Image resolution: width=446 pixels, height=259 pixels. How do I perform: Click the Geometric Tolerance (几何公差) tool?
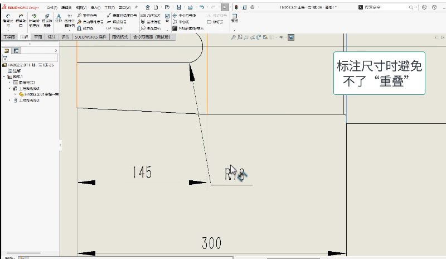(151, 16)
